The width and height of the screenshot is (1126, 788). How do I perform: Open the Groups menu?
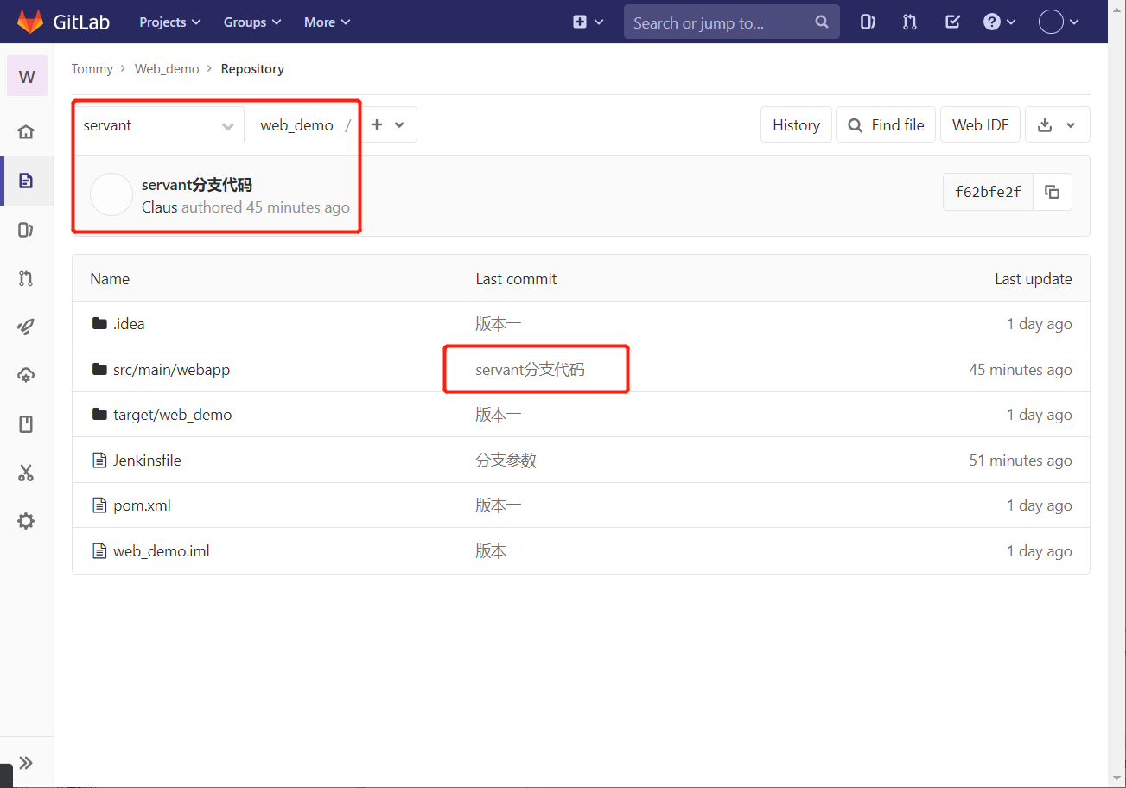coord(252,22)
